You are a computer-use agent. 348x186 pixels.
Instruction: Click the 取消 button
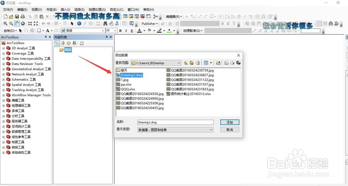tap(230, 130)
